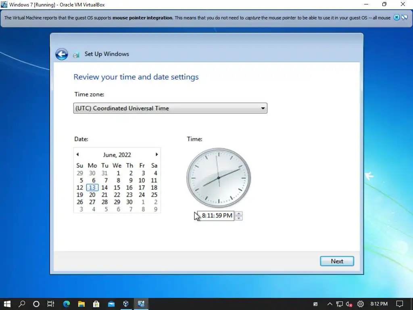Select June 10 in the calendar
The height and width of the screenshot is (310, 413).
[142, 180]
